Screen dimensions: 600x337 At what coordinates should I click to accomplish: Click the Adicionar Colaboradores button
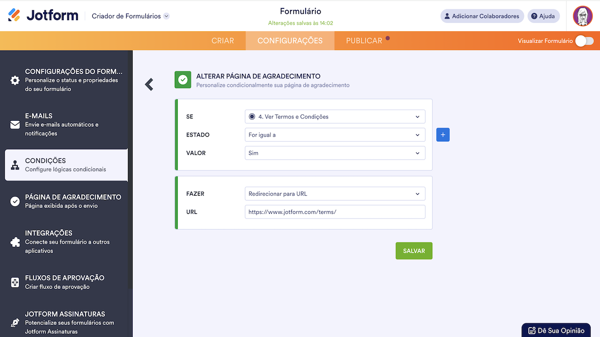(482, 16)
